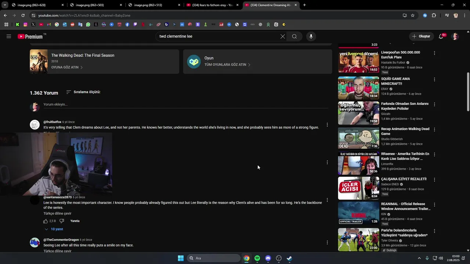
Task: Click the magnifier search button
Action: coord(294,36)
